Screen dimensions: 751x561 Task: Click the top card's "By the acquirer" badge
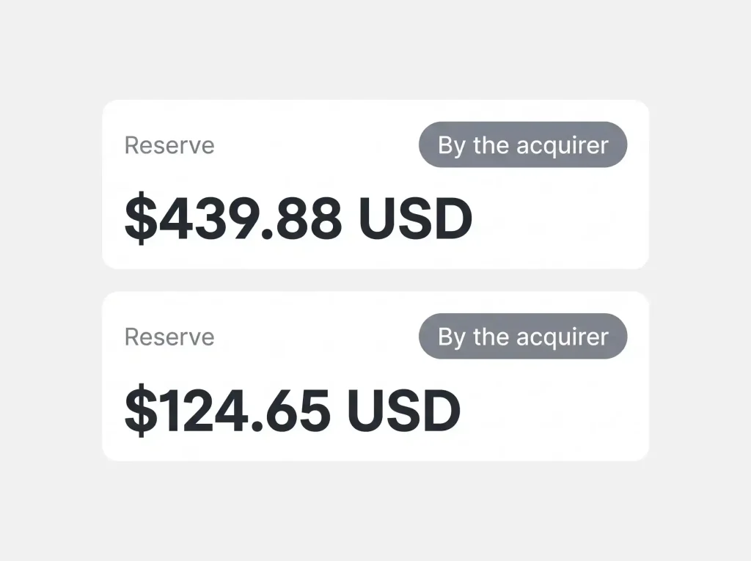click(522, 144)
